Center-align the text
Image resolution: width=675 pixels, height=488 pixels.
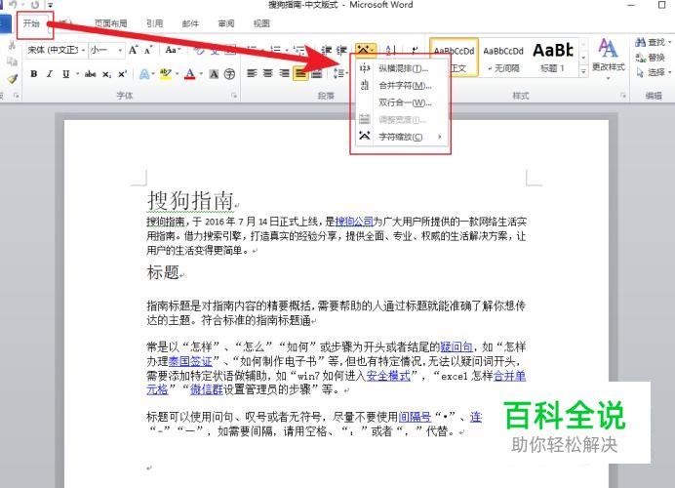click(x=268, y=73)
